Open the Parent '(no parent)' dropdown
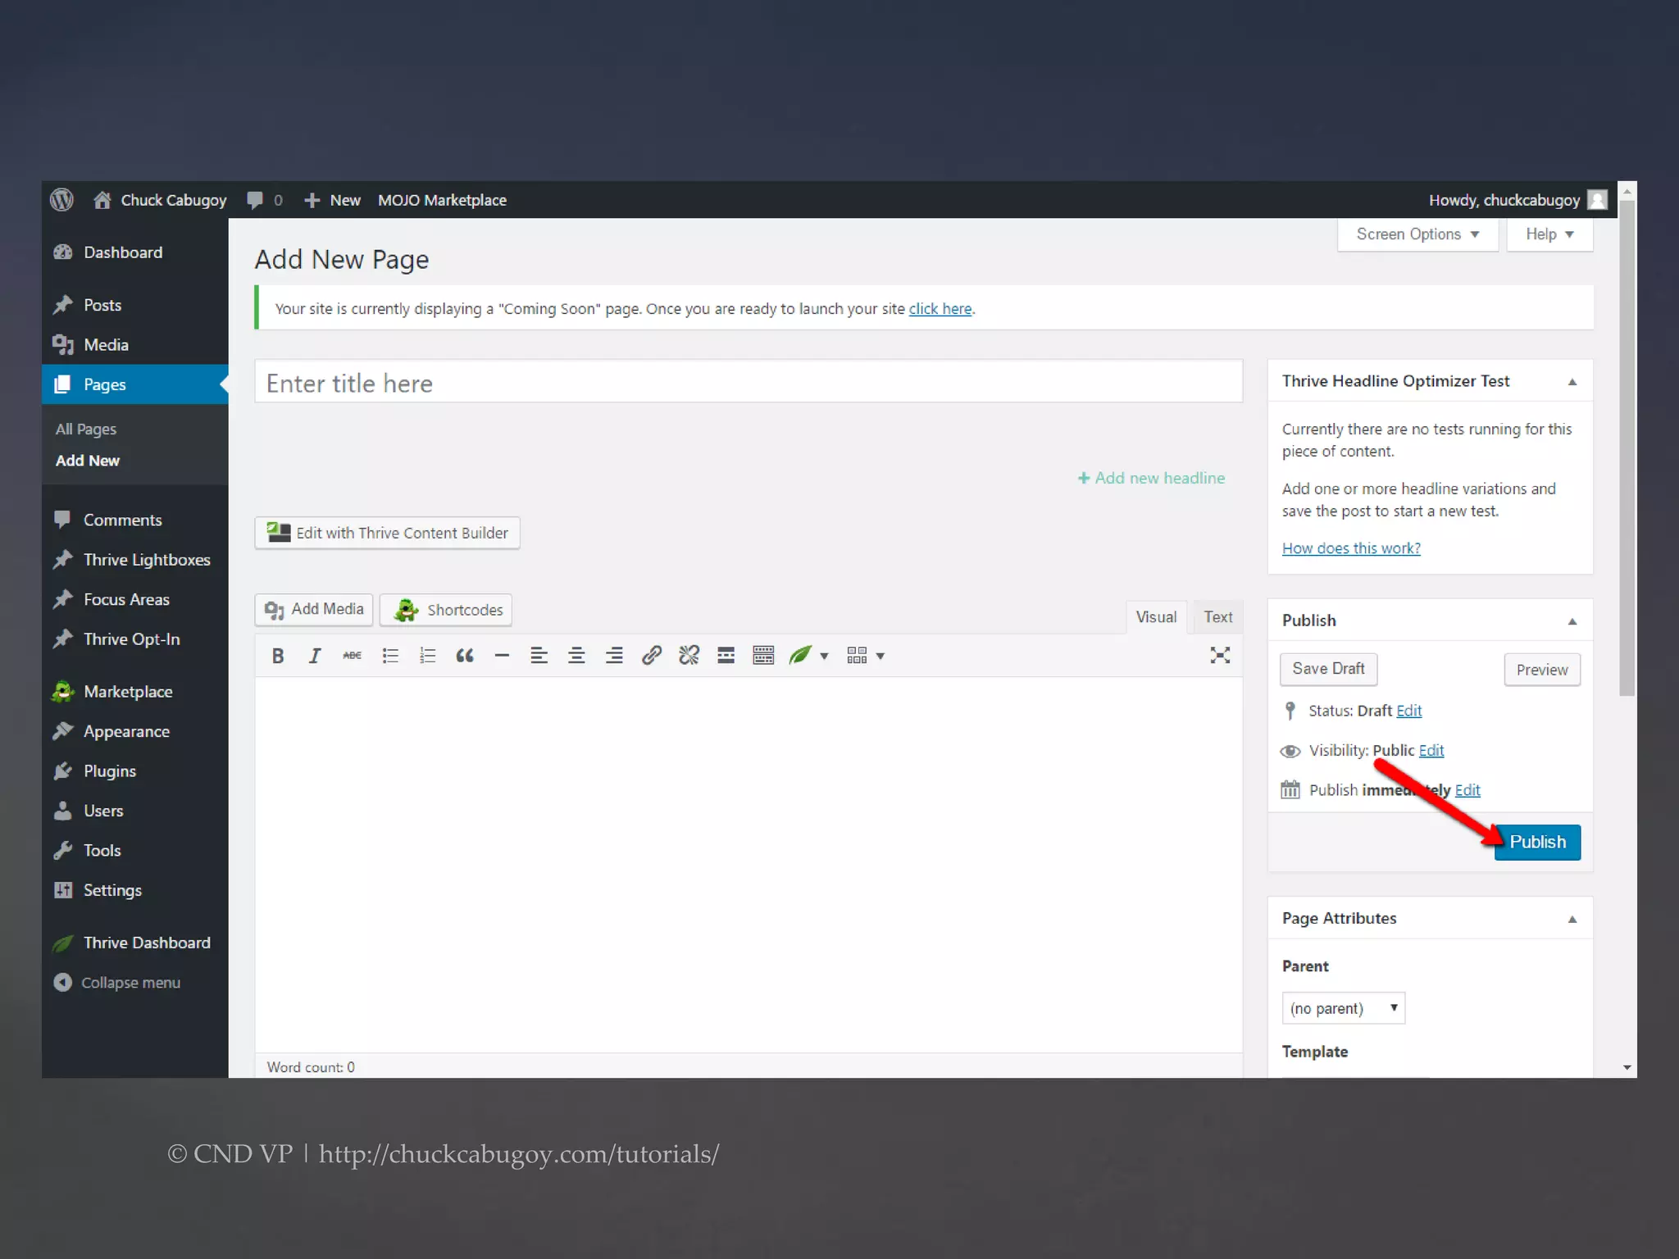1679x1259 pixels. pos(1344,1008)
